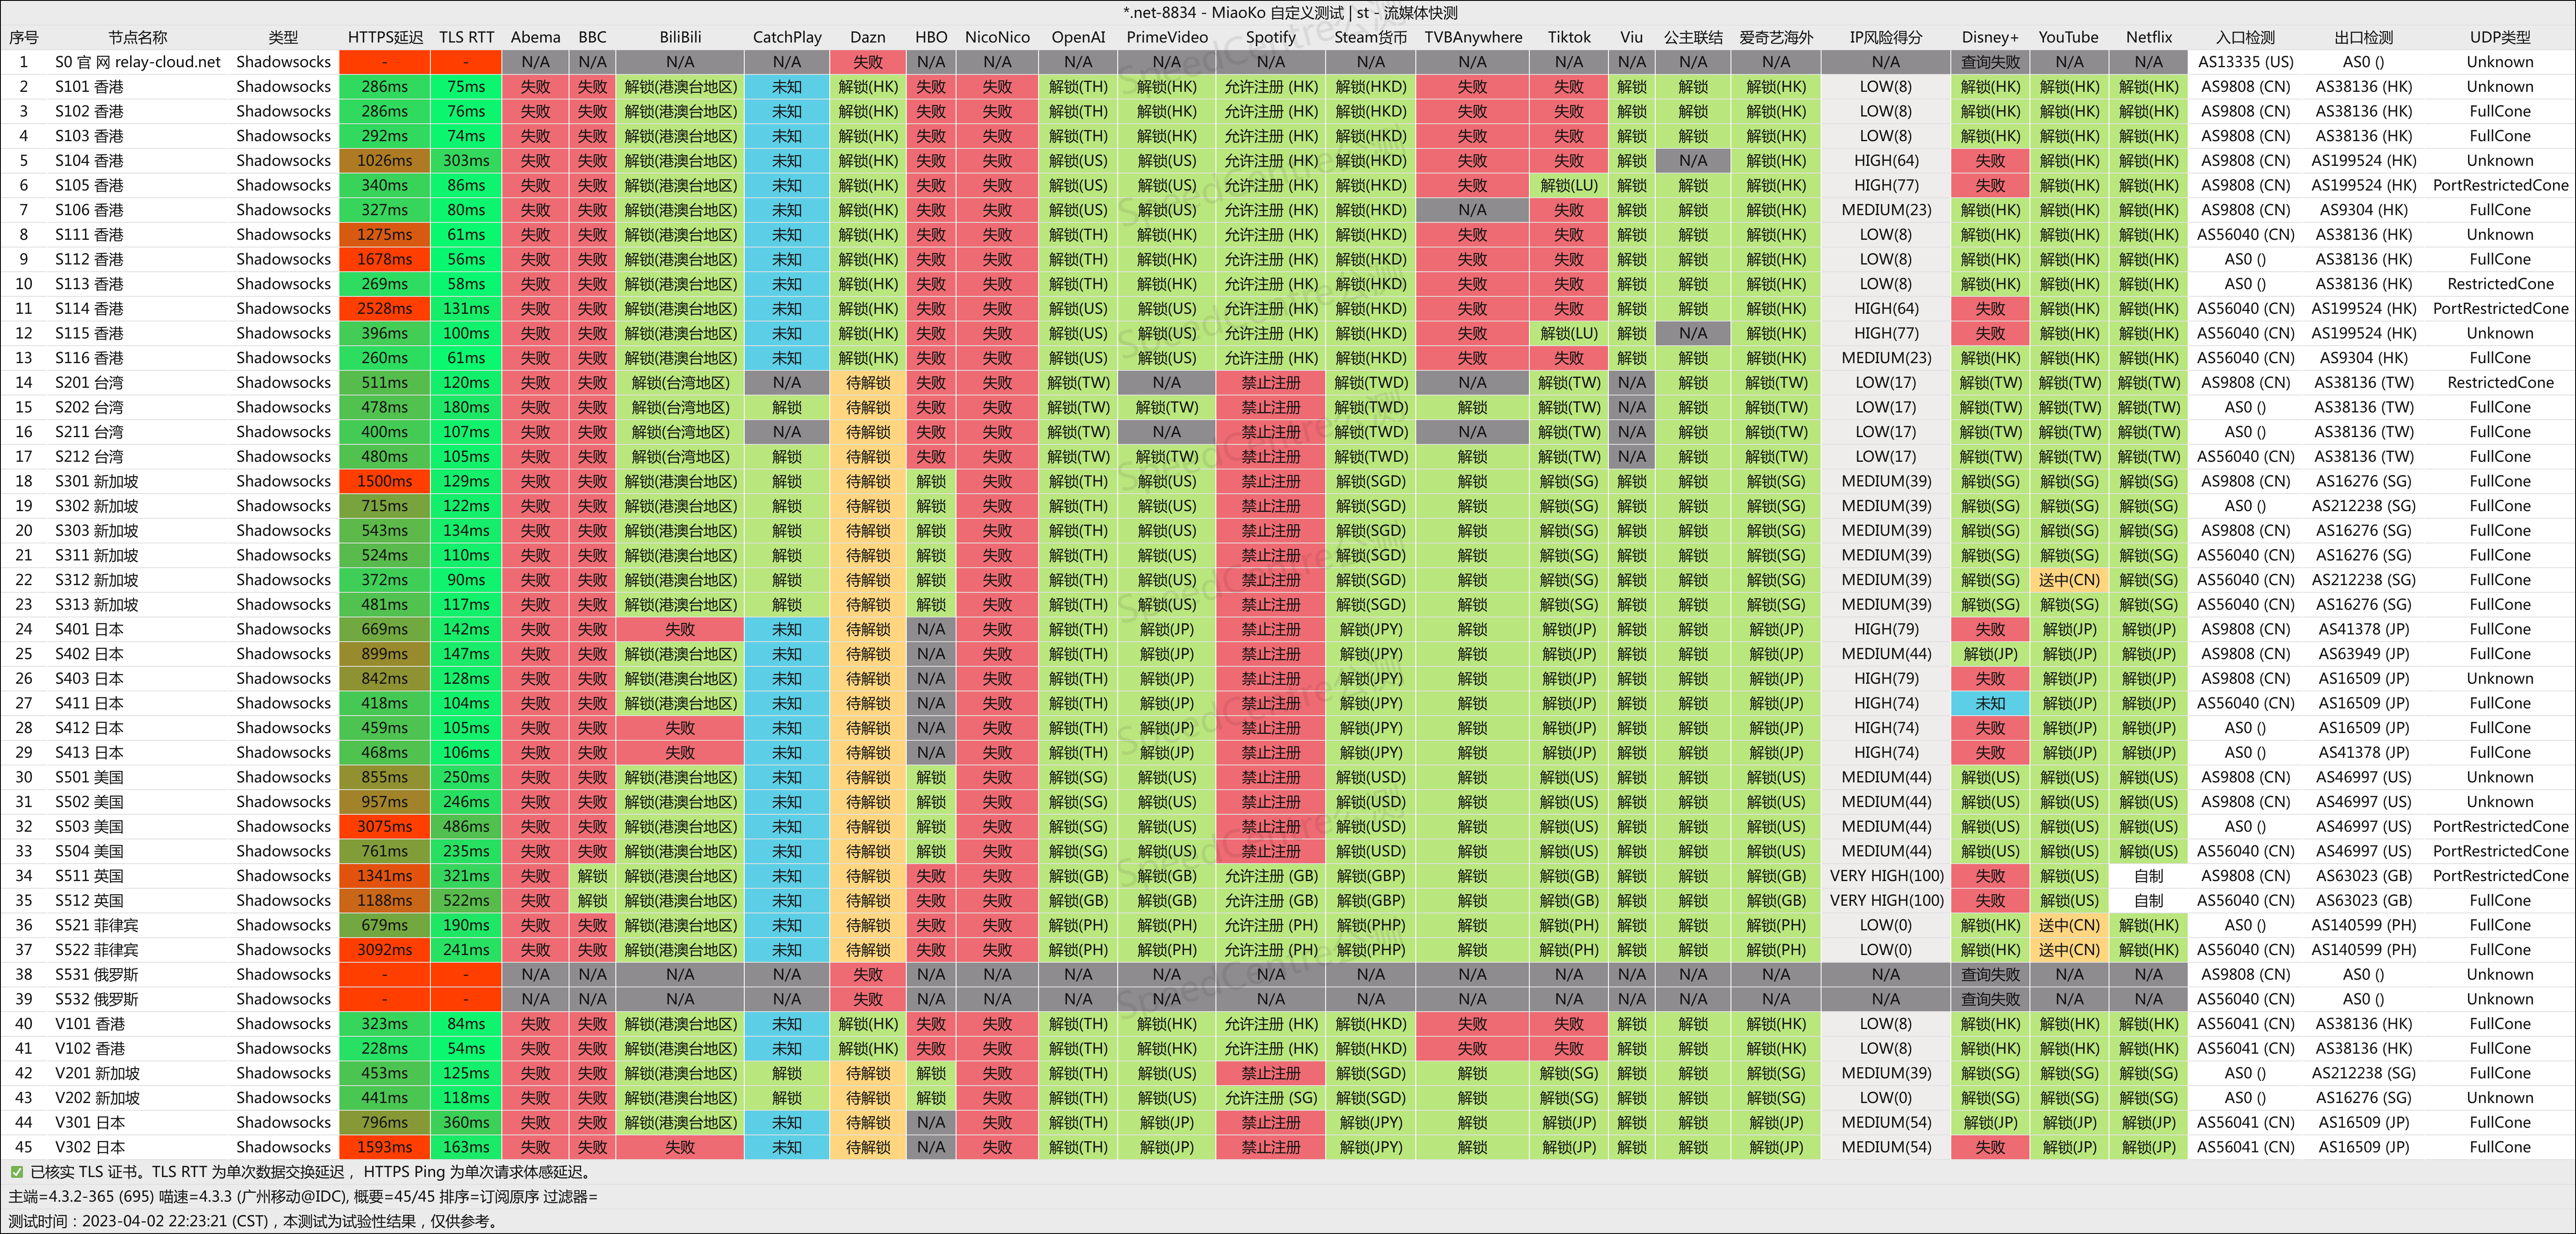This screenshot has height=1234, width=2576.
Task: Click 查询失败 Disney+ cell in S531 俄罗斯 row
Action: point(1990,974)
